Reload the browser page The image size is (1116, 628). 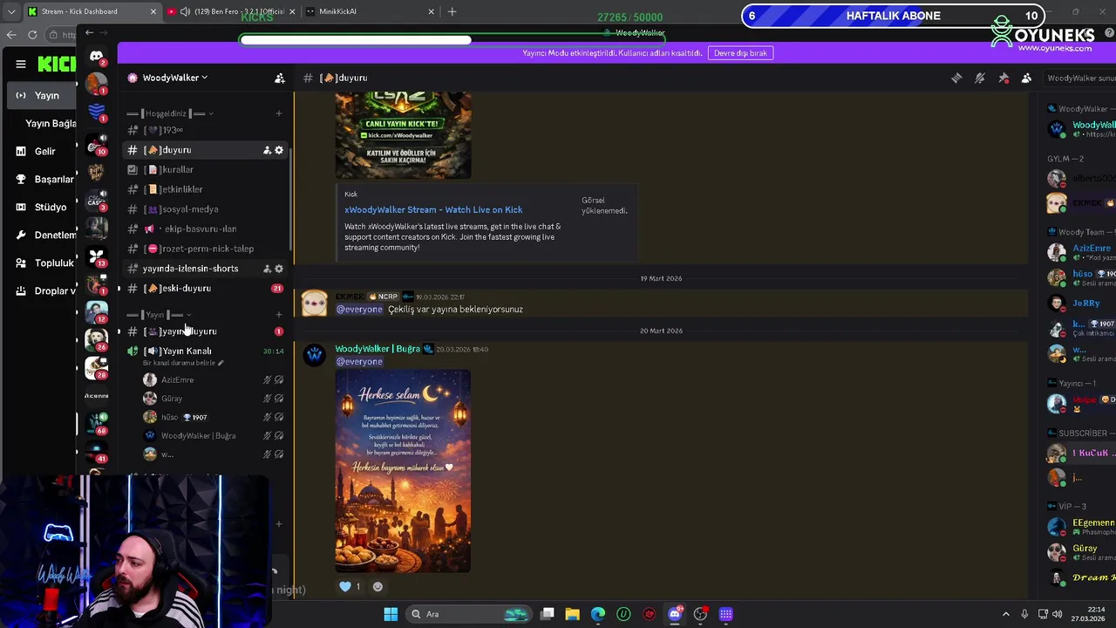coord(32,35)
